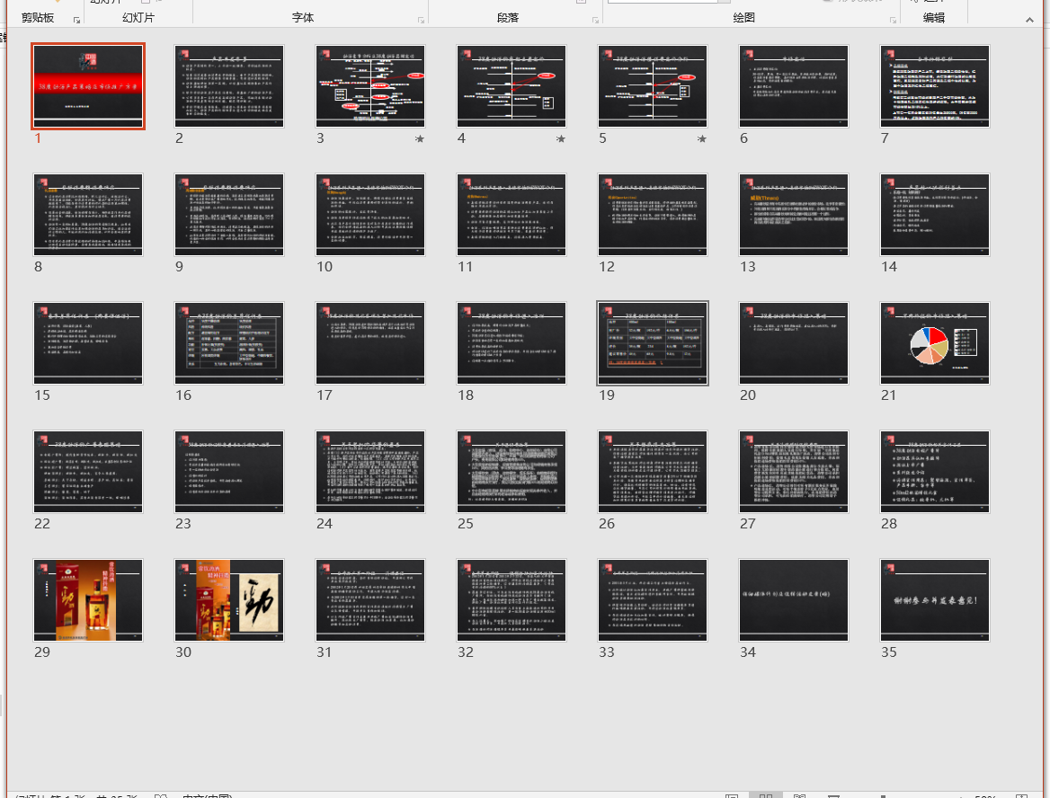Select slide 30 with the calligraphy image

(229, 600)
